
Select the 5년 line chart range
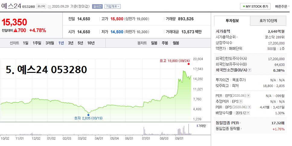click(x=80, y=43)
